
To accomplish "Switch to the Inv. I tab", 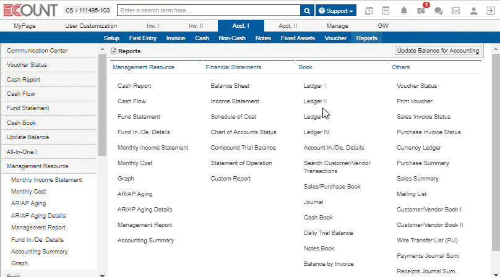I will coord(153,26).
